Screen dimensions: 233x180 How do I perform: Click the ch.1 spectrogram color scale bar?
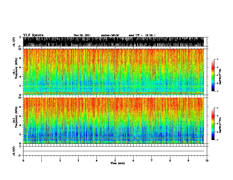coord(213,75)
